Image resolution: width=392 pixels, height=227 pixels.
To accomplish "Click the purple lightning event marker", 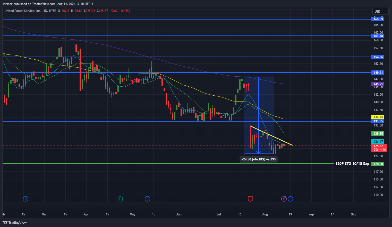I will (x=284, y=199).
